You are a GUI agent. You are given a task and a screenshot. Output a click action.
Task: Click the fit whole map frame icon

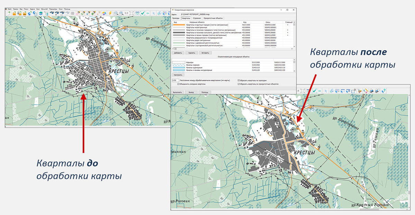click(x=131, y=13)
